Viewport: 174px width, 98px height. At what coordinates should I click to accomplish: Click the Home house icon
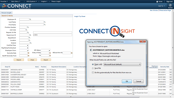coord(157,2)
